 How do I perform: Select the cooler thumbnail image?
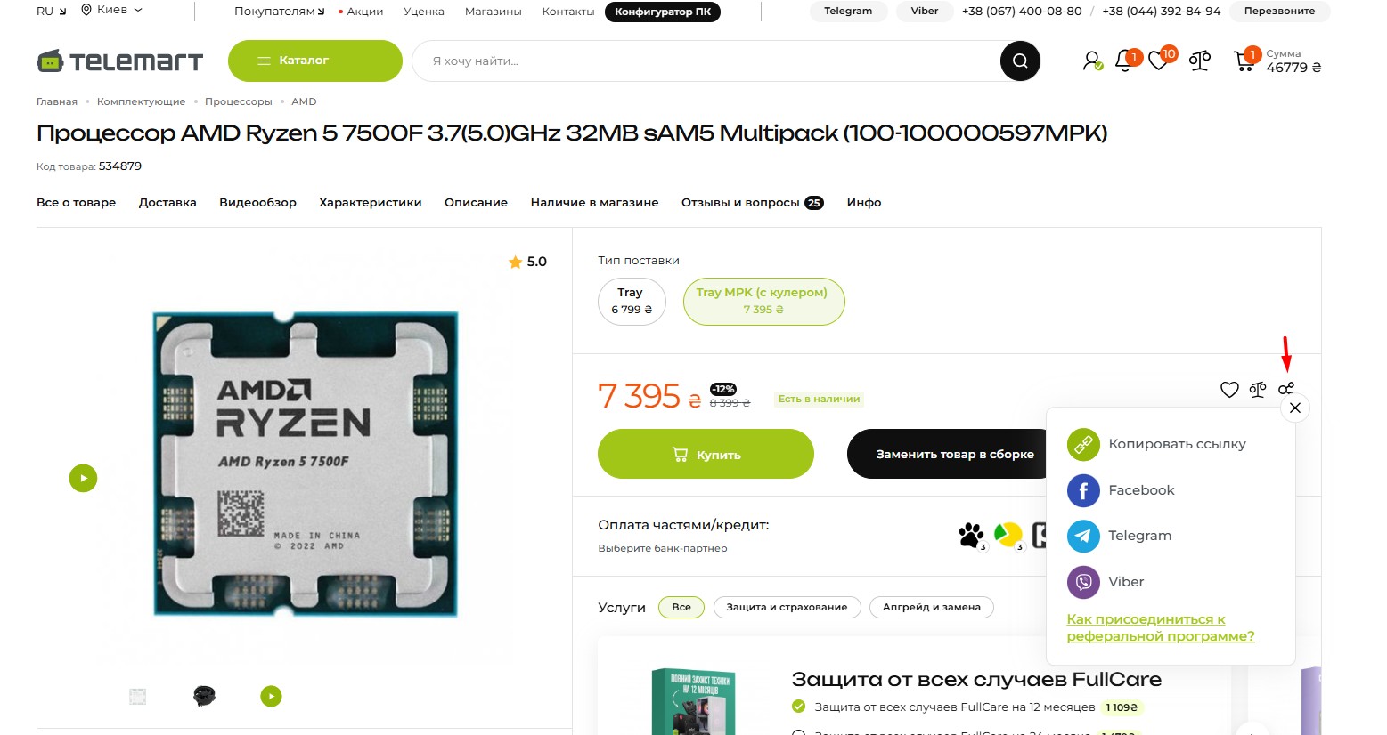pyautogui.click(x=204, y=696)
